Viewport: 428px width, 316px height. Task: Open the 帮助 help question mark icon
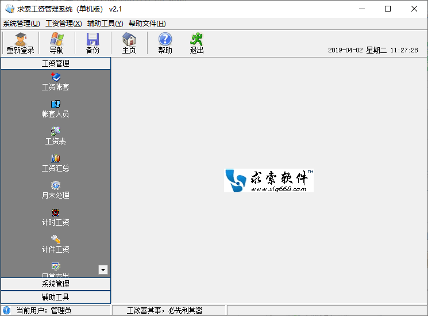pos(165,43)
